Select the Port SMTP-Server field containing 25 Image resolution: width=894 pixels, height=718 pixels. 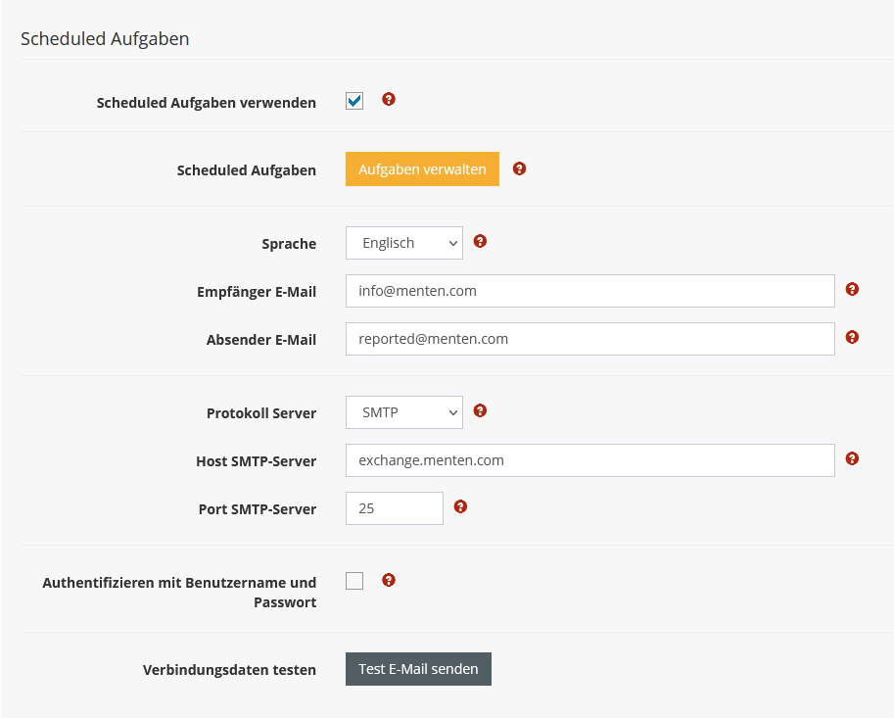(394, 508)
